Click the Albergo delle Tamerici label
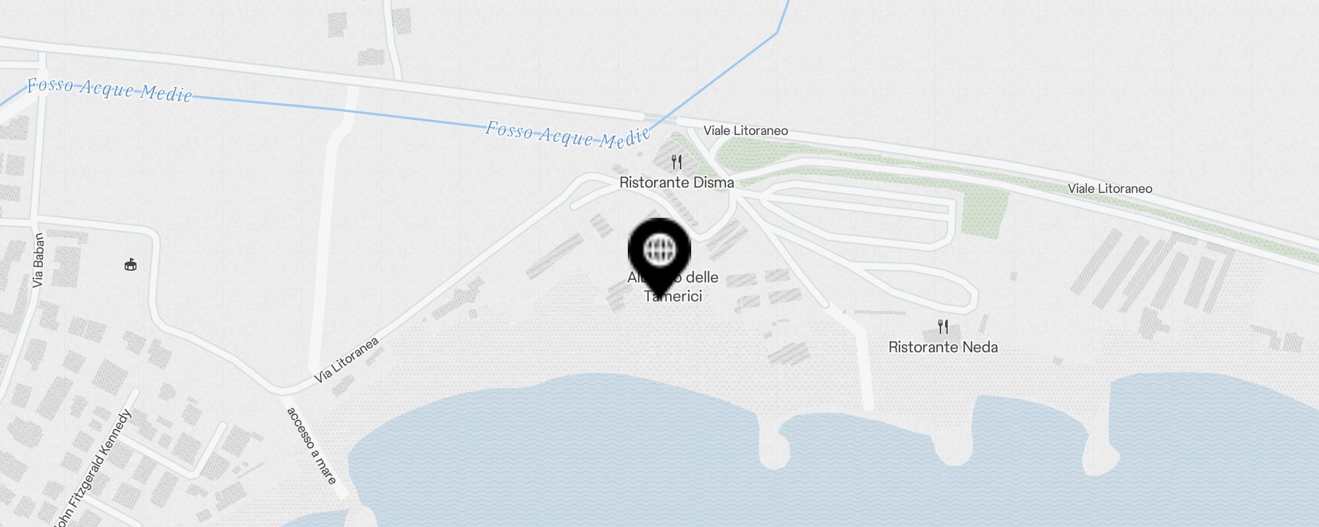Screen dimensions: 1319x527 point(673,287)
